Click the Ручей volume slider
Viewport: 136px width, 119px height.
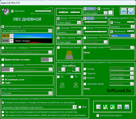(96, 22)
